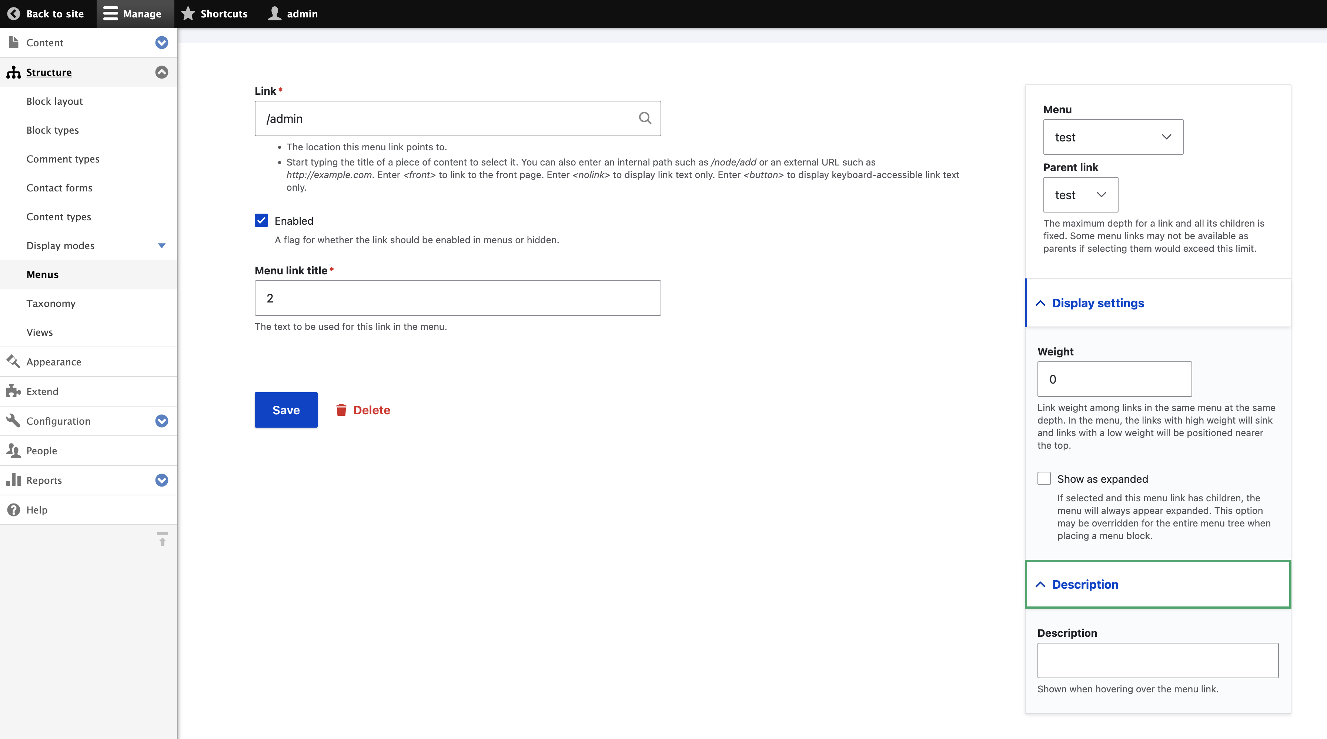1327x739 pixels.
Task: Open the Parent link dropdown
Action: [x=1080, y=195]
